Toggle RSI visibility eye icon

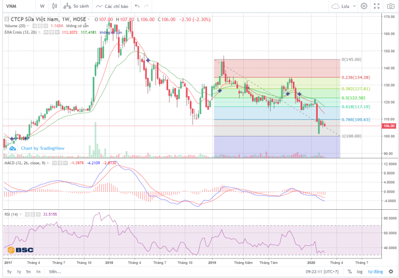tap(27, 214)
